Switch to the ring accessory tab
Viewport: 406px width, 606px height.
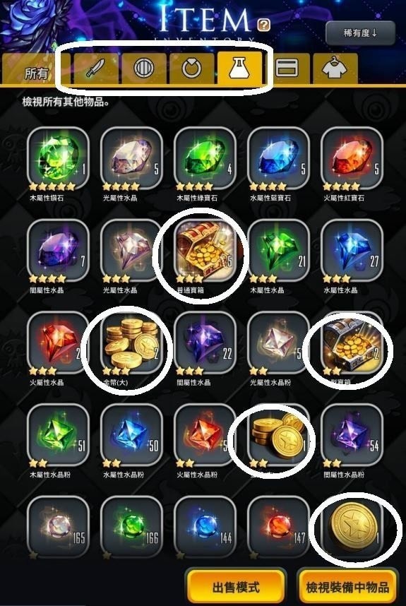pos(191,69)
